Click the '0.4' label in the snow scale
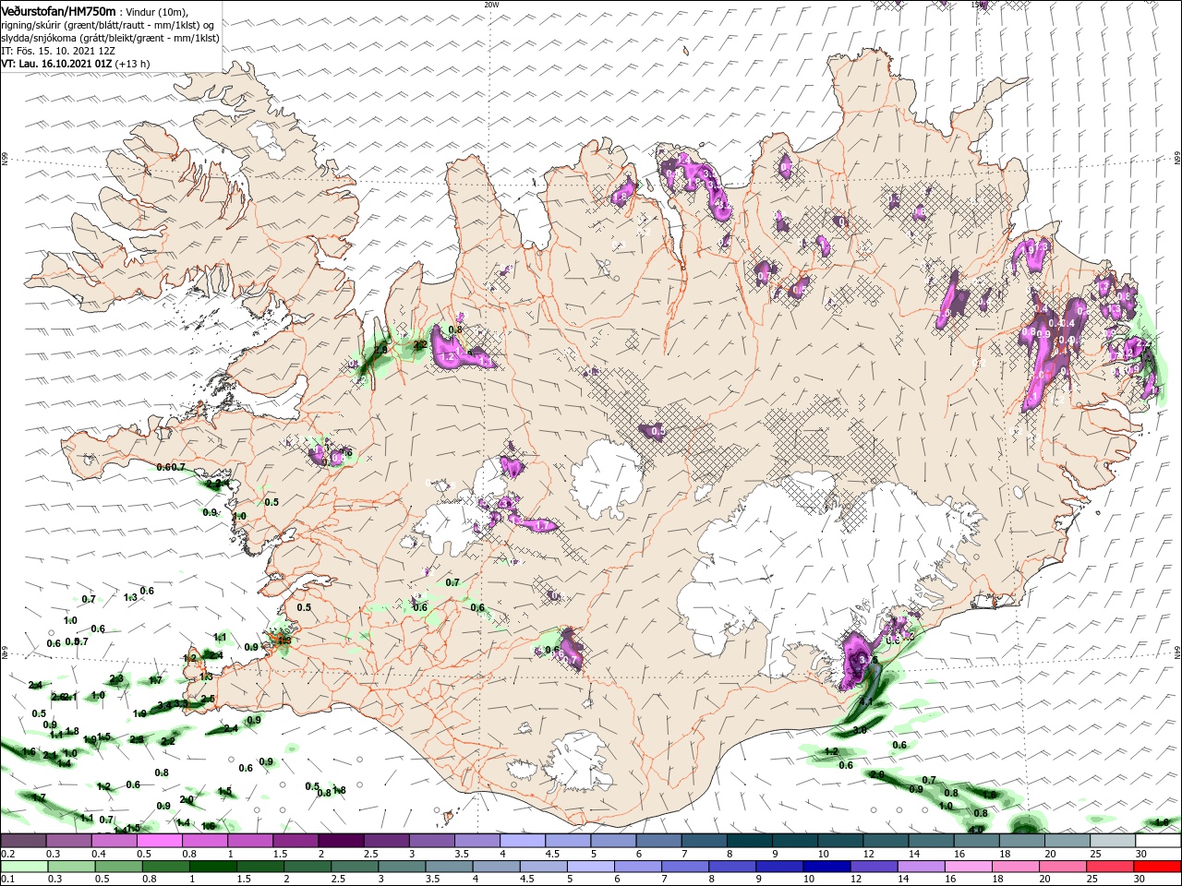 pos(99,854)
